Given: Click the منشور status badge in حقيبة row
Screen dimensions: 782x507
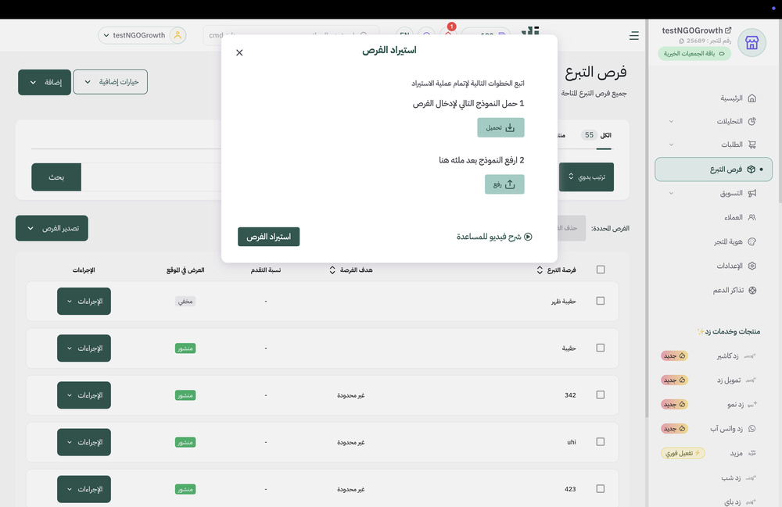Looking at the screenshot, I should click(x=185, y=348).
